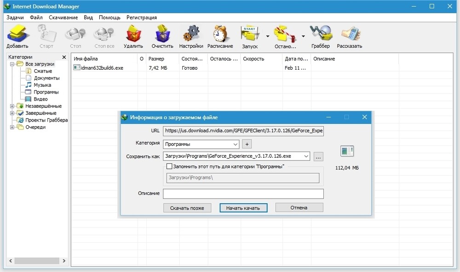Select the Музыка category in tree

42,85
